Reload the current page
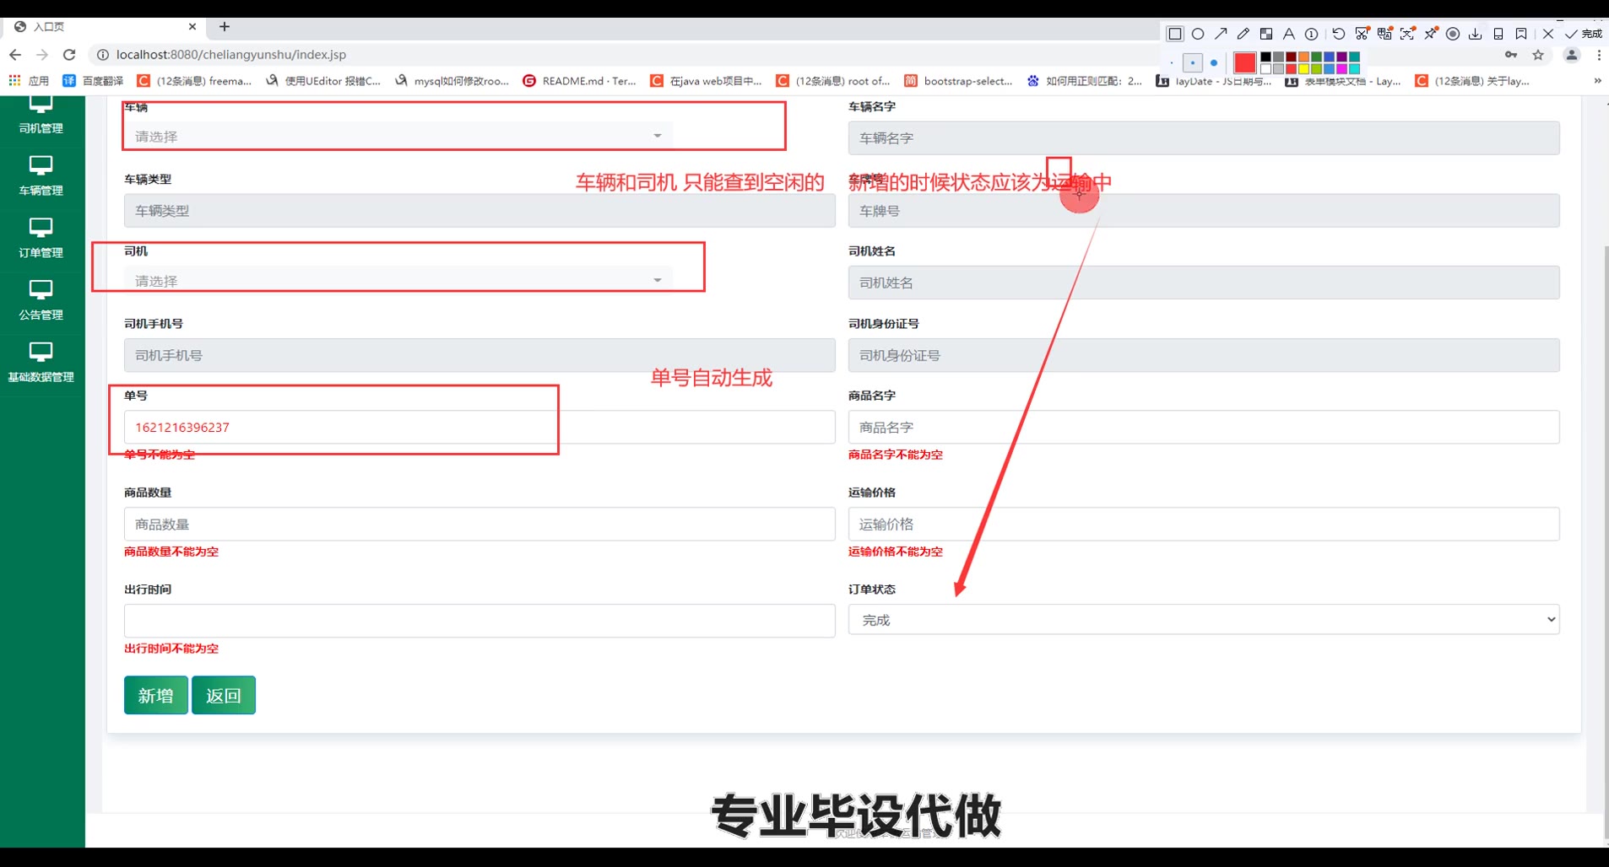This screenshot has width=1609, height=867. [x=69, y=55]
